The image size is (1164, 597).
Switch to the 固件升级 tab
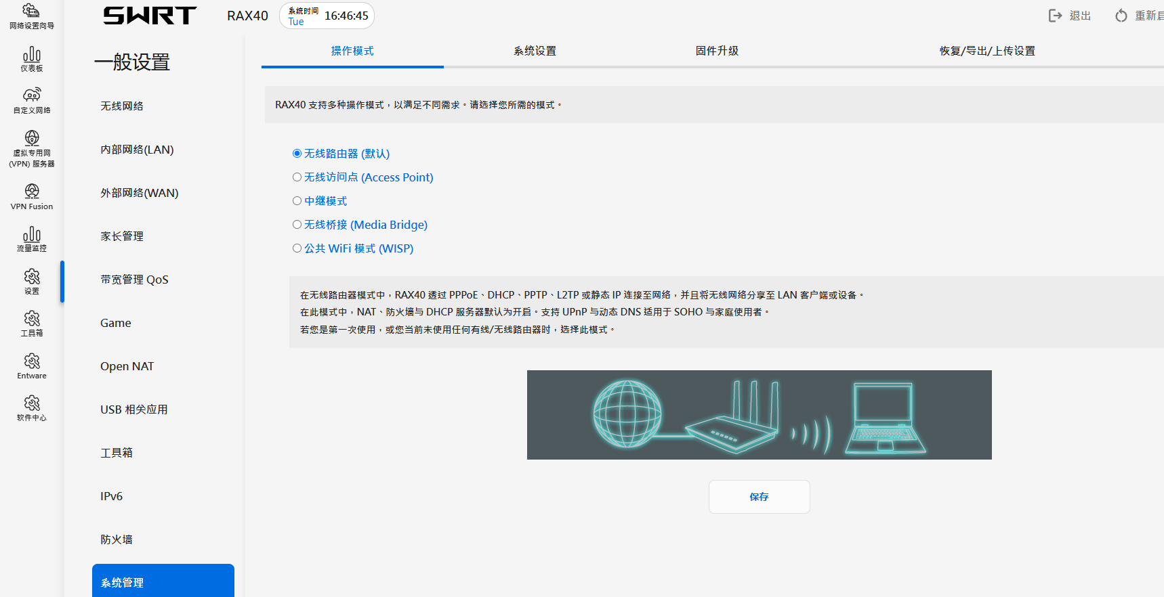coord(717,51)
